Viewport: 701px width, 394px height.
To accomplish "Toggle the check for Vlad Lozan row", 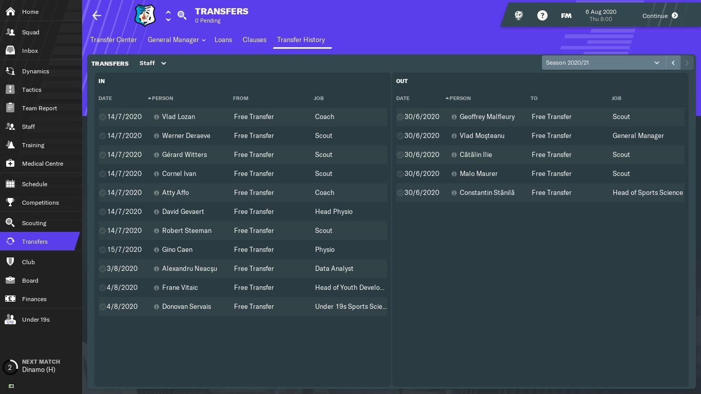I will click(103, 117).
